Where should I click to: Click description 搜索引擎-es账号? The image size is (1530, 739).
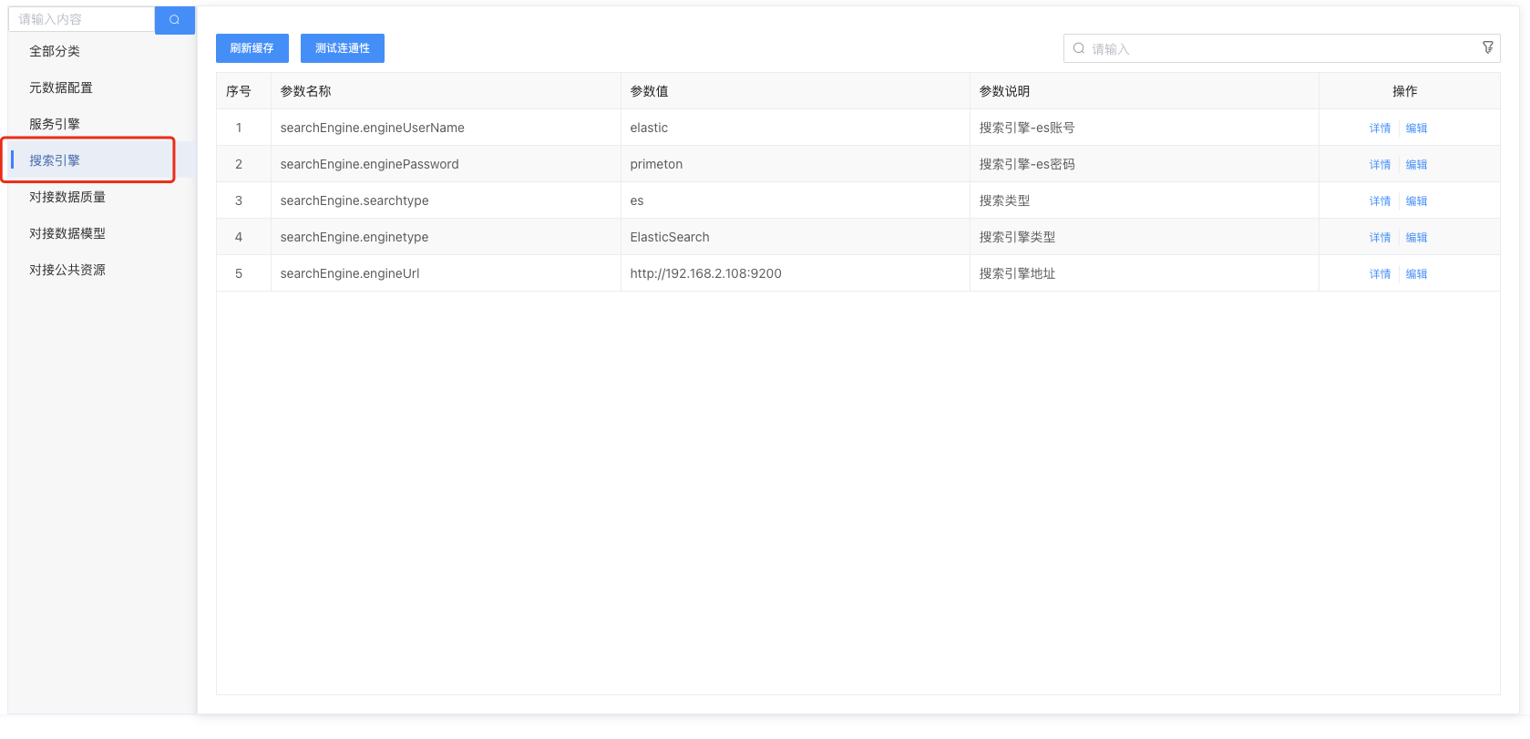point(1027,128)
